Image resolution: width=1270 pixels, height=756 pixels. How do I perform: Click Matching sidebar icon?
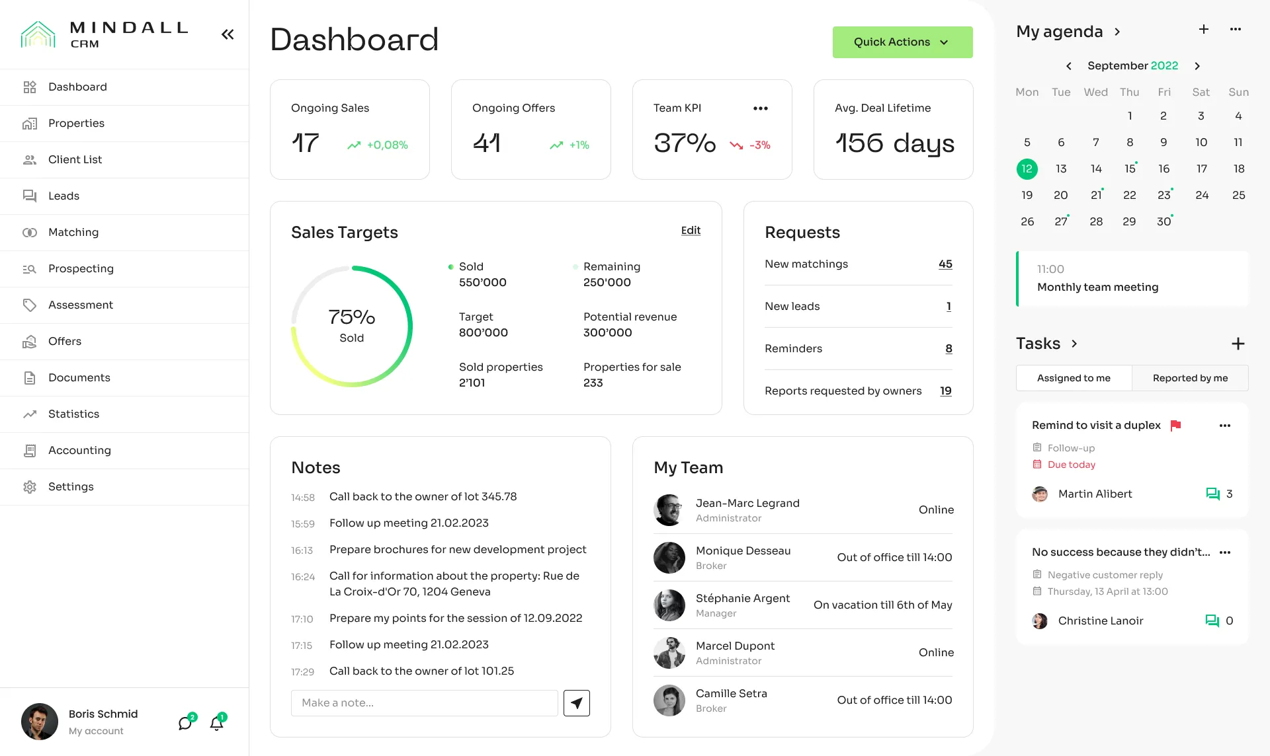click(x=30, y=233)
